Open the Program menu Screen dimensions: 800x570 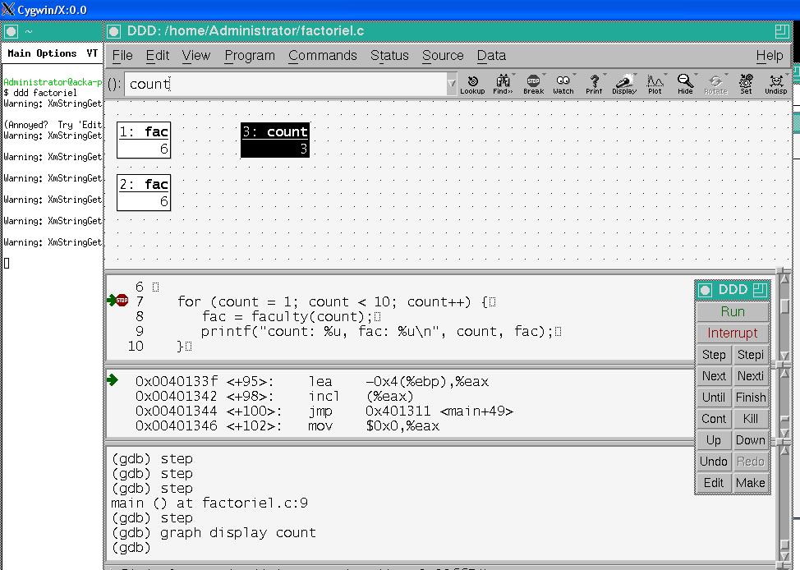tap(250, 56)
